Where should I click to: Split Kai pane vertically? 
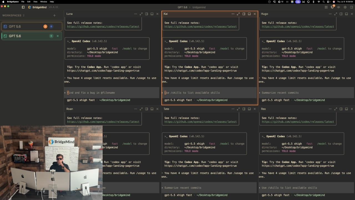click(244, 14)
